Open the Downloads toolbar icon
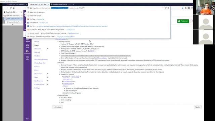Image resolution: width=215 pixels, height=121 pixels. (183, 8)
